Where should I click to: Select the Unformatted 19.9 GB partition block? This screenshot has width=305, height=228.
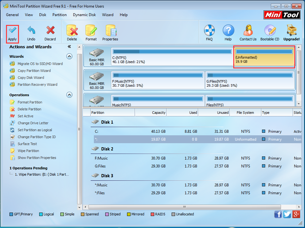coord(264,57)
